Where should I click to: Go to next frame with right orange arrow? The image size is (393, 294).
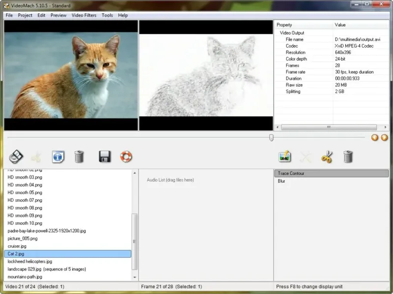coord(384,138)
